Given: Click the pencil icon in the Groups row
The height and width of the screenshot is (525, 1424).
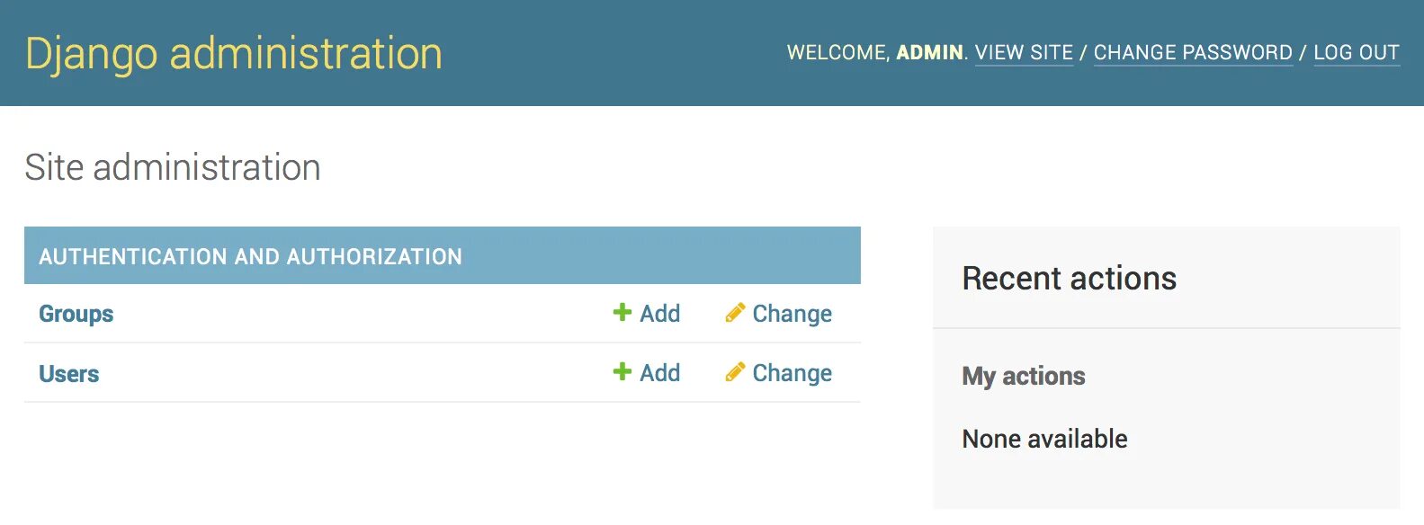Looking at the screenshot, I should (735, 313).
